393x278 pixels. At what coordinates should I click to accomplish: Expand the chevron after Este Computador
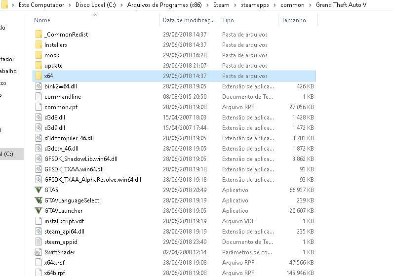(70, 5)
